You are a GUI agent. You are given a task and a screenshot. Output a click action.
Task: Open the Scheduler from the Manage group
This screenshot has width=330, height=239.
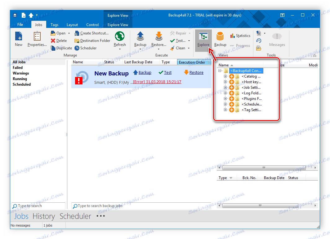click(x=86, y=48)
